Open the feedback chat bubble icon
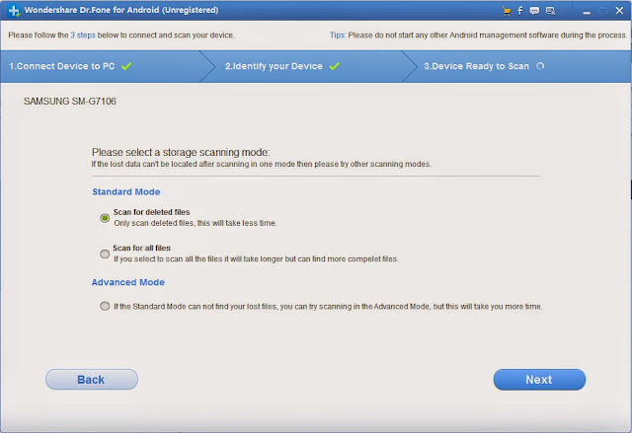Viewport: 632px width, 433px height. pos(534,11)
